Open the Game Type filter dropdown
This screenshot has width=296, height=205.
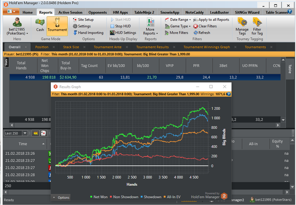tap(178, 26)
